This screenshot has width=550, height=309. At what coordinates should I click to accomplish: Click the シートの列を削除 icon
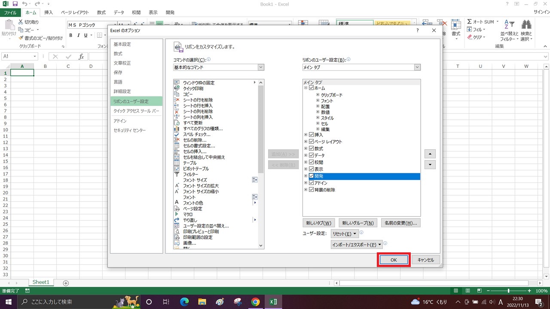click(x=176, y=111)
